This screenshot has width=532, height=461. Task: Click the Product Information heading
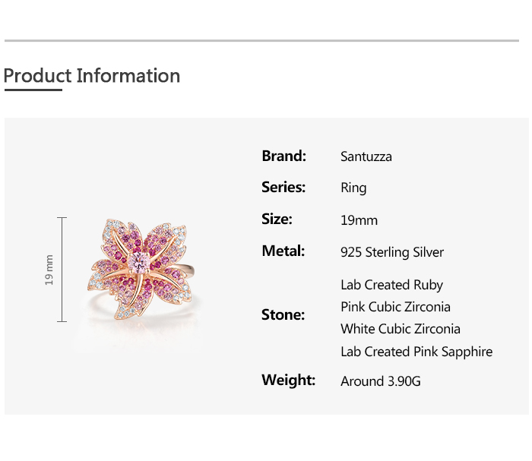[x=92, y=76]
